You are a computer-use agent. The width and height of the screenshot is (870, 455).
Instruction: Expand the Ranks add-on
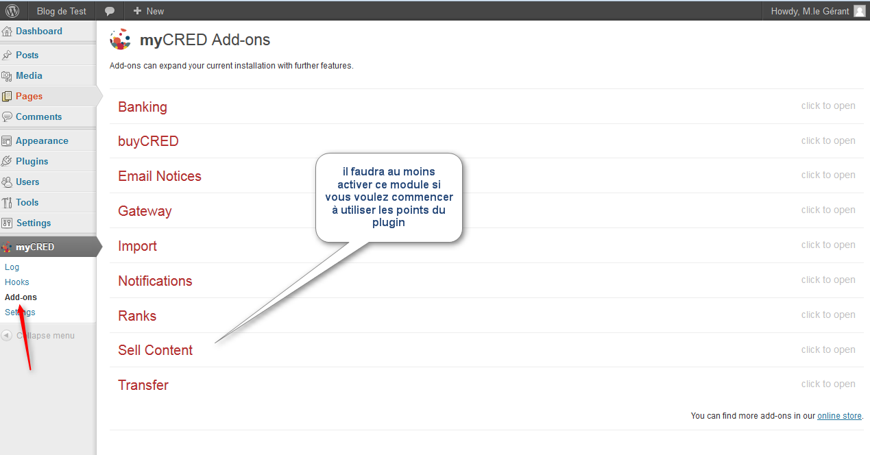137,316
